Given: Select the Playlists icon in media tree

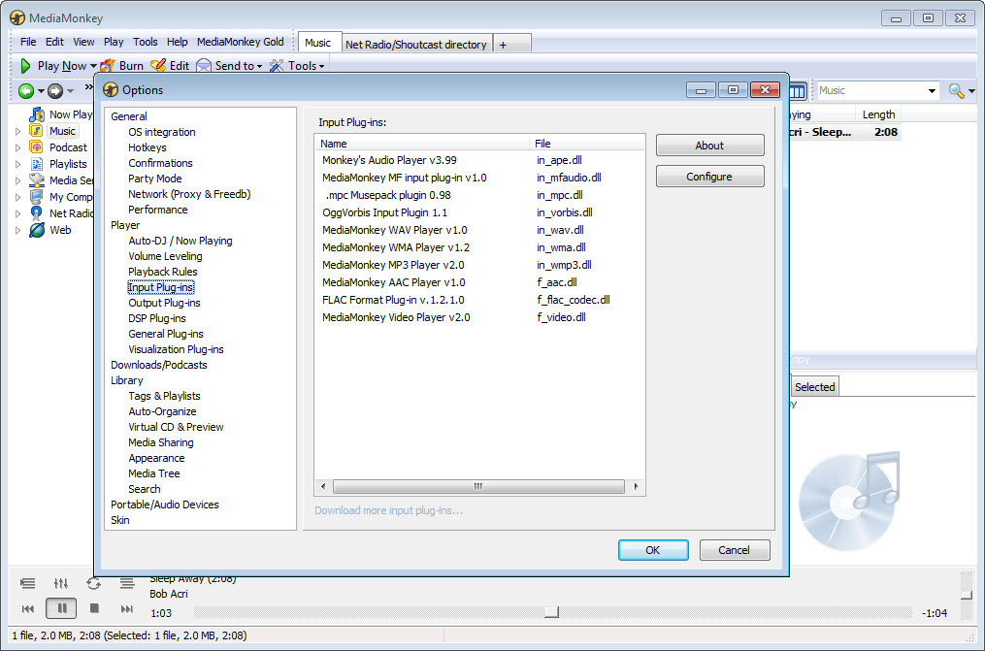Looking at the screenshot, I should pyautogui.click(x=37, y=164).
